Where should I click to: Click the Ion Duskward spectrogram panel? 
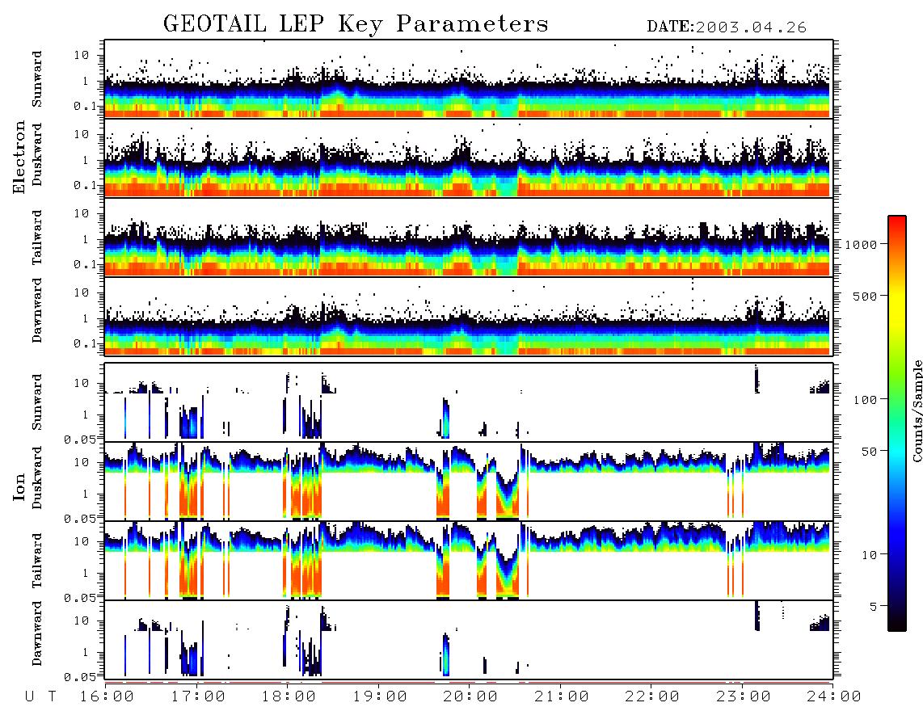tap(469, 482)
